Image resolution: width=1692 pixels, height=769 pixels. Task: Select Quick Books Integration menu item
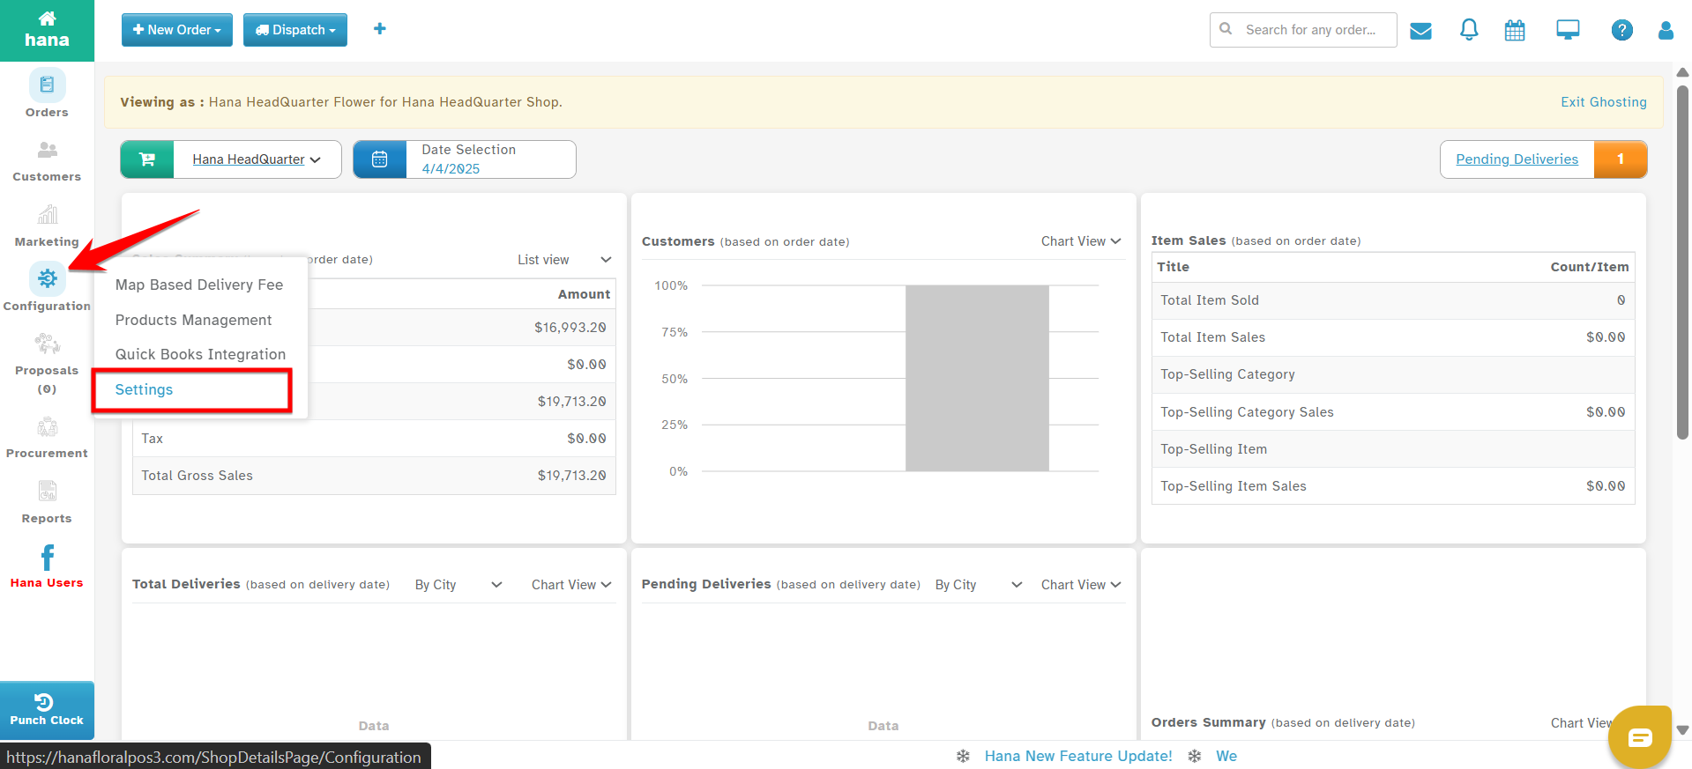[x=199, y=354]
